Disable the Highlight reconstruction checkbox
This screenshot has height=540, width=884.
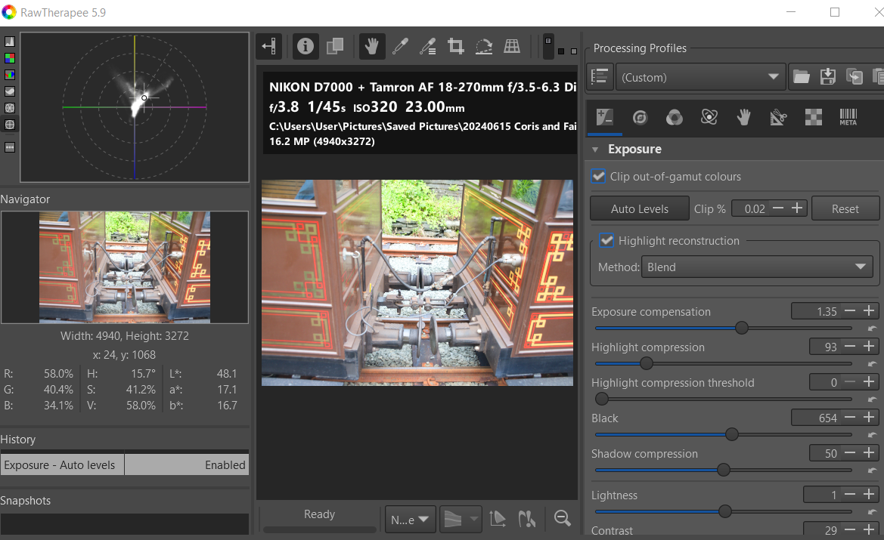[606, 240]
